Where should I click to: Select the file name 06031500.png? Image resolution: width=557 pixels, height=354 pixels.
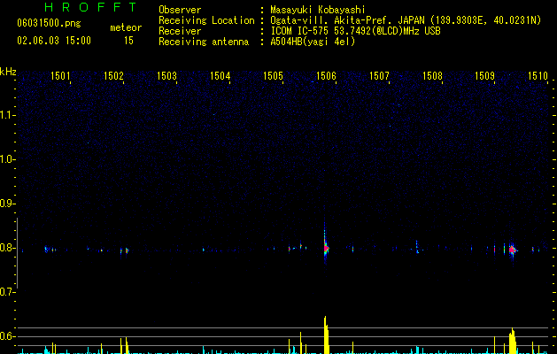click(49, 24)
